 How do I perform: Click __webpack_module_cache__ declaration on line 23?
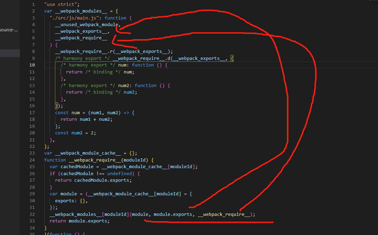click(x=88, y=153)
